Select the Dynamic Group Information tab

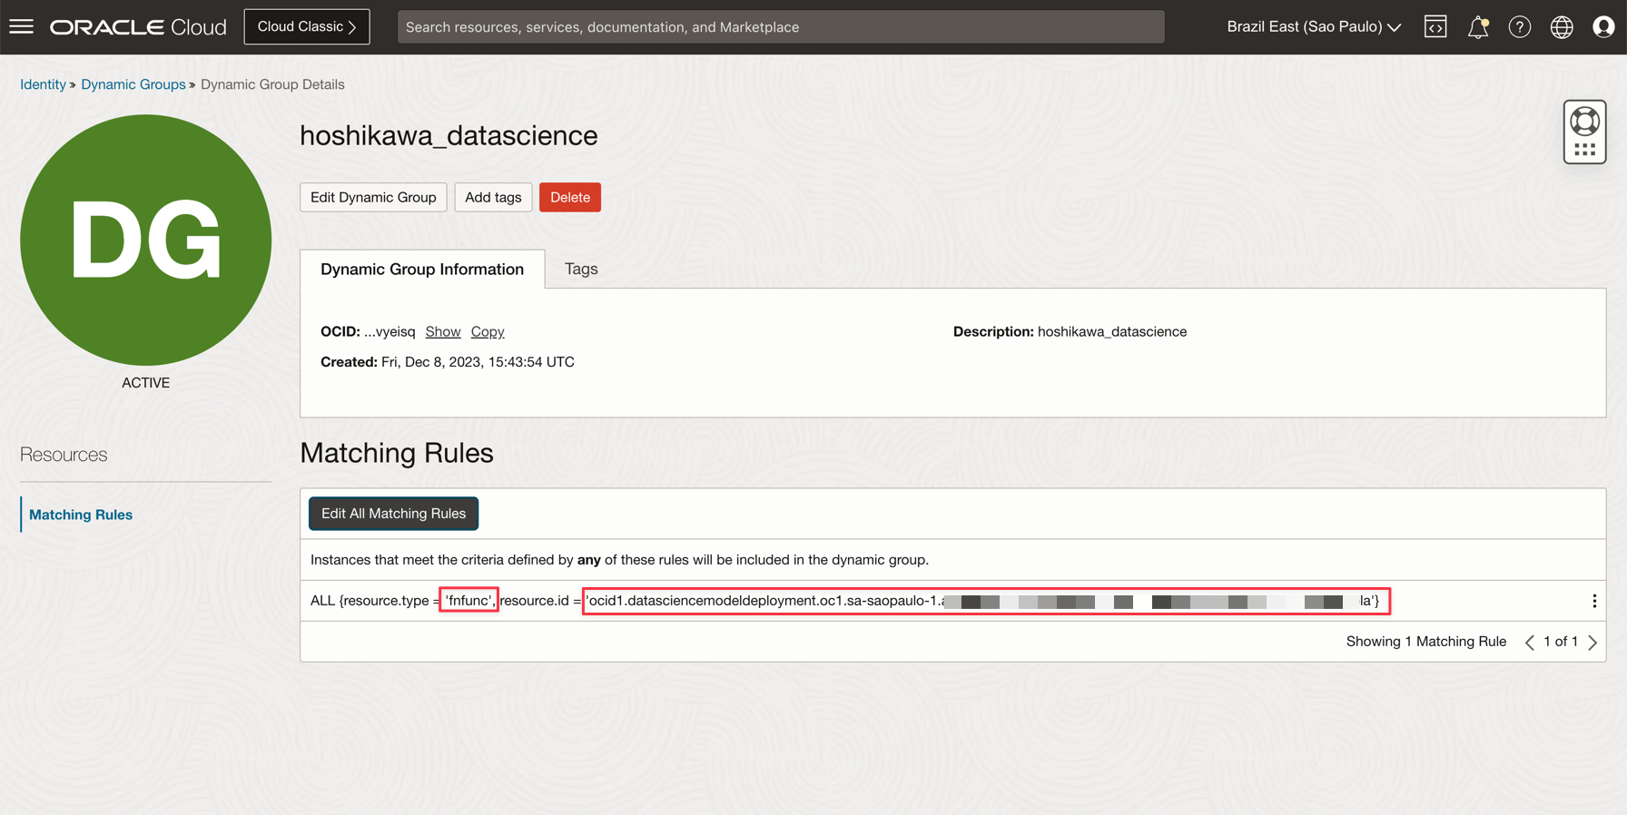click(x=422, y=269)
